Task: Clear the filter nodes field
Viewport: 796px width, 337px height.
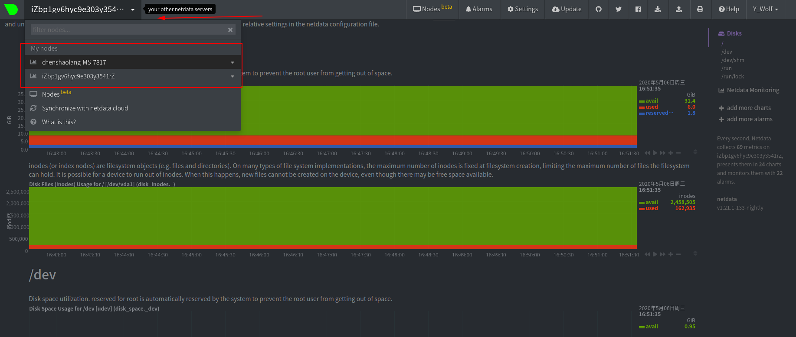Action: [230, 30]
